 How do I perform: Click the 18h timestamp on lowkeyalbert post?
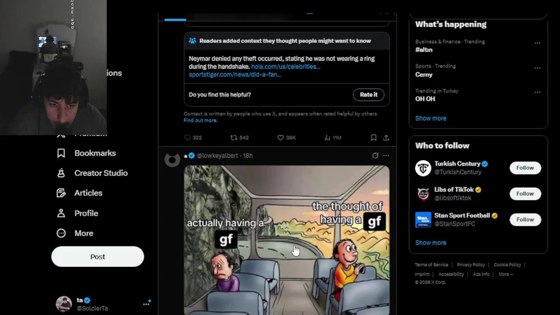pyautogui.click(x=248, y=156)
